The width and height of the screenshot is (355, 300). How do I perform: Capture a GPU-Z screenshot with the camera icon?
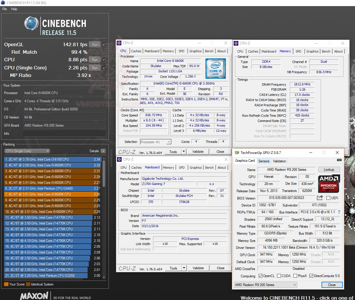pyautogui.click(x=339, y=160)
